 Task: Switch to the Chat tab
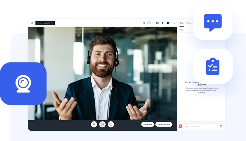[x=182, y=23]
